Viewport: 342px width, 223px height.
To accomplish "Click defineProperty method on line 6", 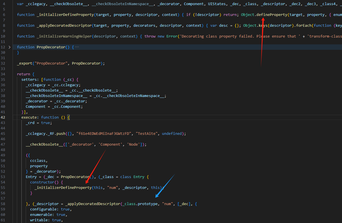I will [272, 15].
